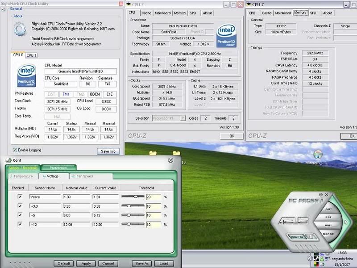Toggle the TM1 power feature
This screenshot has width=357, height=268.
tap(66, 94)
